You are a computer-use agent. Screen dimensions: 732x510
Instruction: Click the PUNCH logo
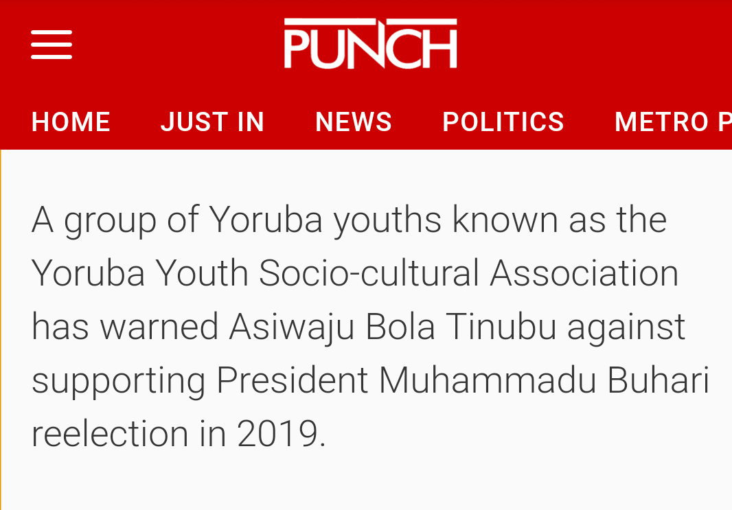tap(371, 44)
